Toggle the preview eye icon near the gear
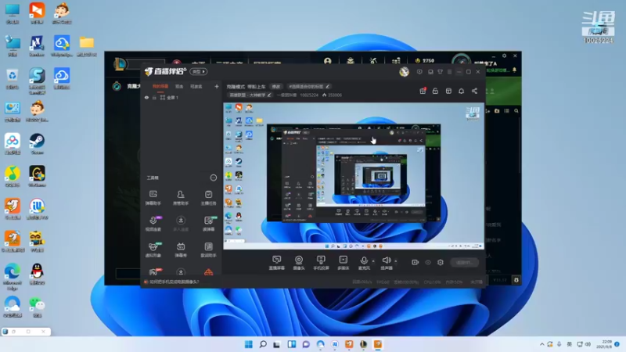 (428, 262)
